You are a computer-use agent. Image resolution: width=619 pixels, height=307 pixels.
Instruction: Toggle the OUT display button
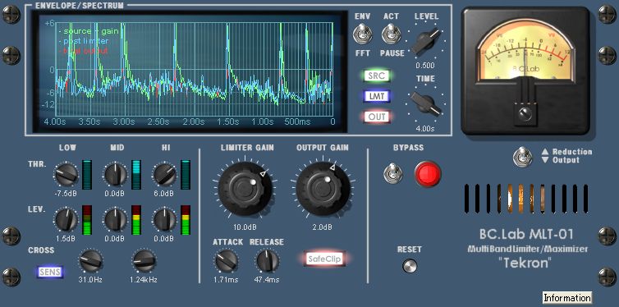[377, 117]
